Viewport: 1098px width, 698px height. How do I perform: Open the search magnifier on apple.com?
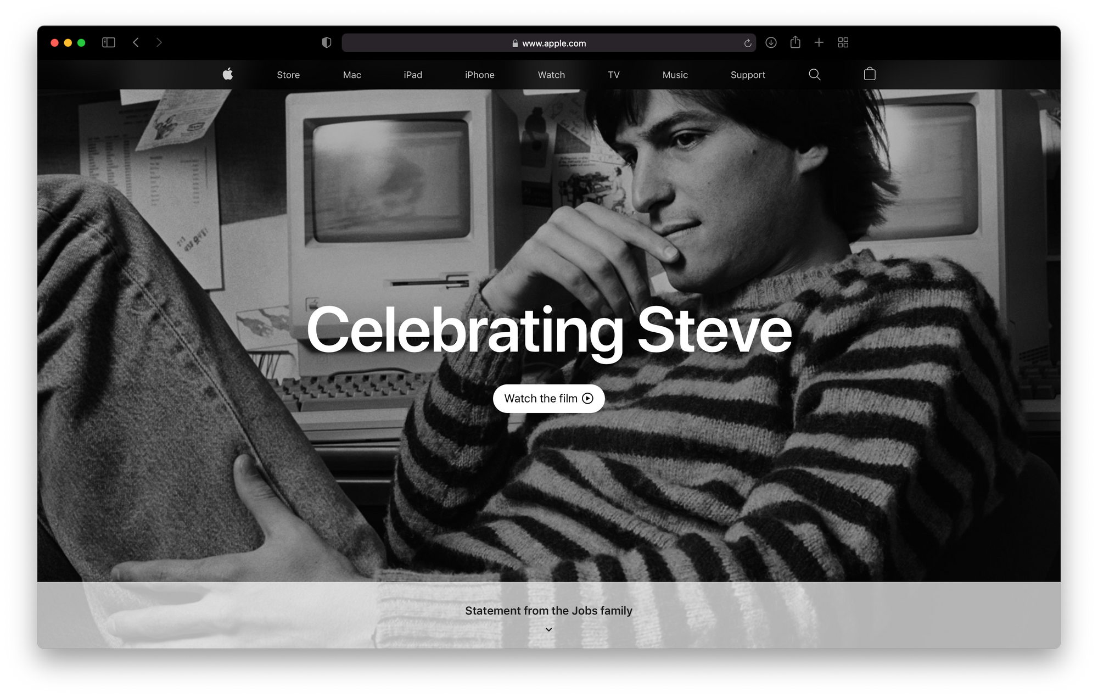click(815, 75)
